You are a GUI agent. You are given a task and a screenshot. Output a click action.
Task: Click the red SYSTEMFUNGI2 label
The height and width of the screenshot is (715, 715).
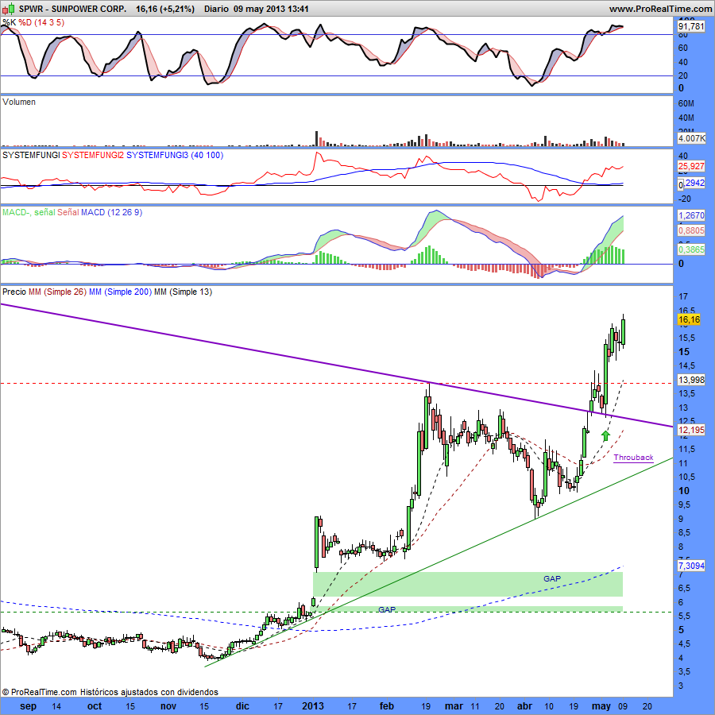pyautogui.click(x=93, y=155)
